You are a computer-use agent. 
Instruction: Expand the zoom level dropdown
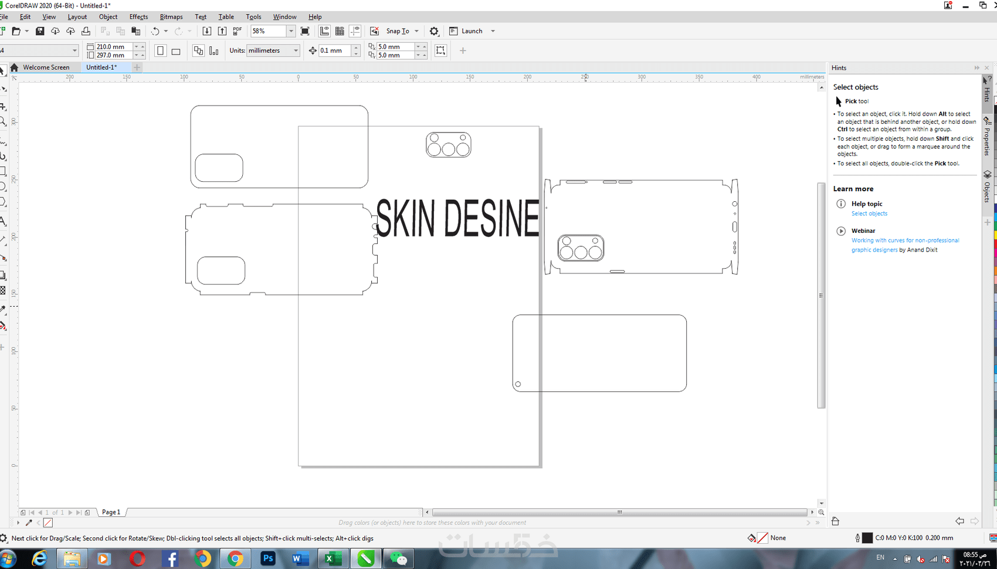coord(291,31)
